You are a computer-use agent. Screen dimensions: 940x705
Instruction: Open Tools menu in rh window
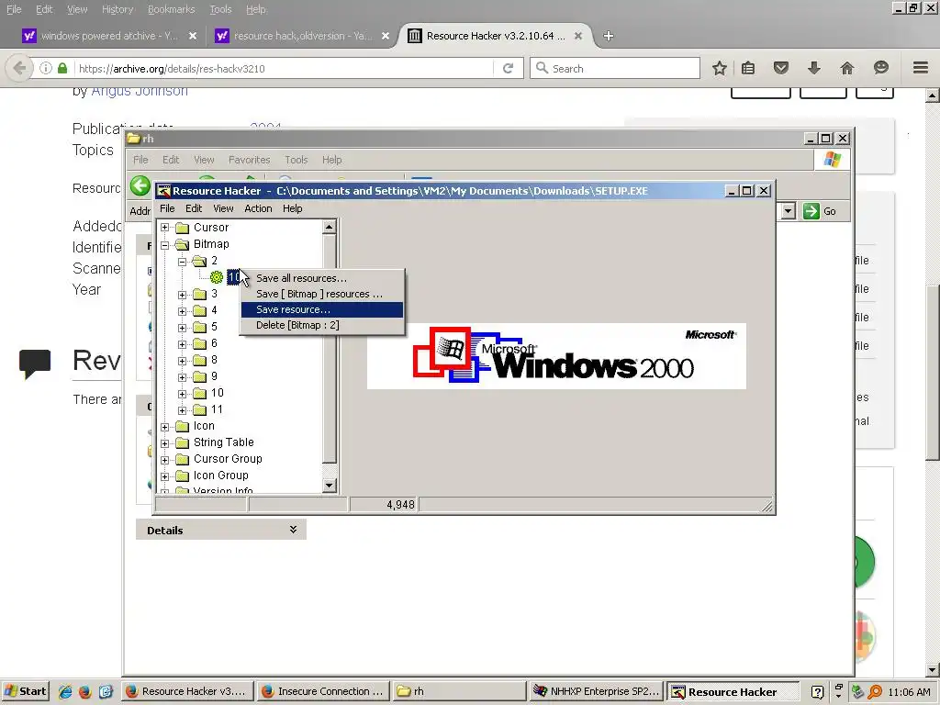tap(297, 160)
